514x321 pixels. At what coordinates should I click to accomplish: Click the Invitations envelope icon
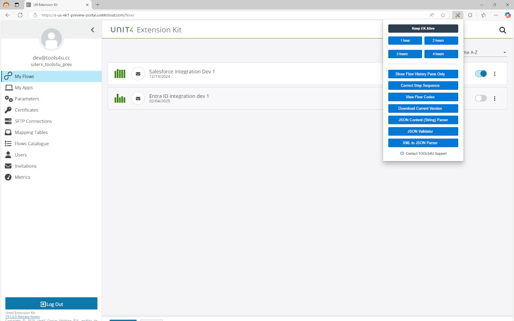[x=8, y=166]
